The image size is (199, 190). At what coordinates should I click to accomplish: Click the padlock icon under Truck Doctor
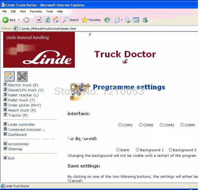point(125,62)
